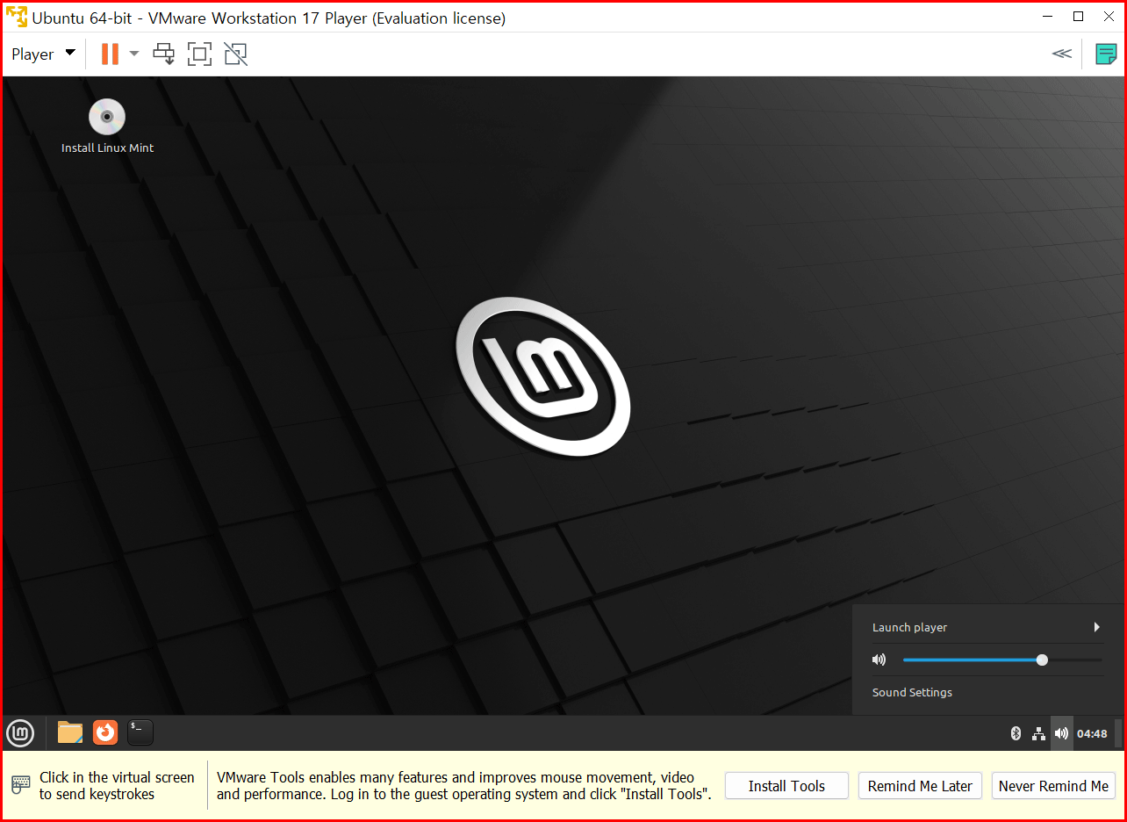Viewport: 1127px width, 822px height.
Task: Expand the power options arrow beside pause
Action: pyautogui.click(x=134, y=54)
